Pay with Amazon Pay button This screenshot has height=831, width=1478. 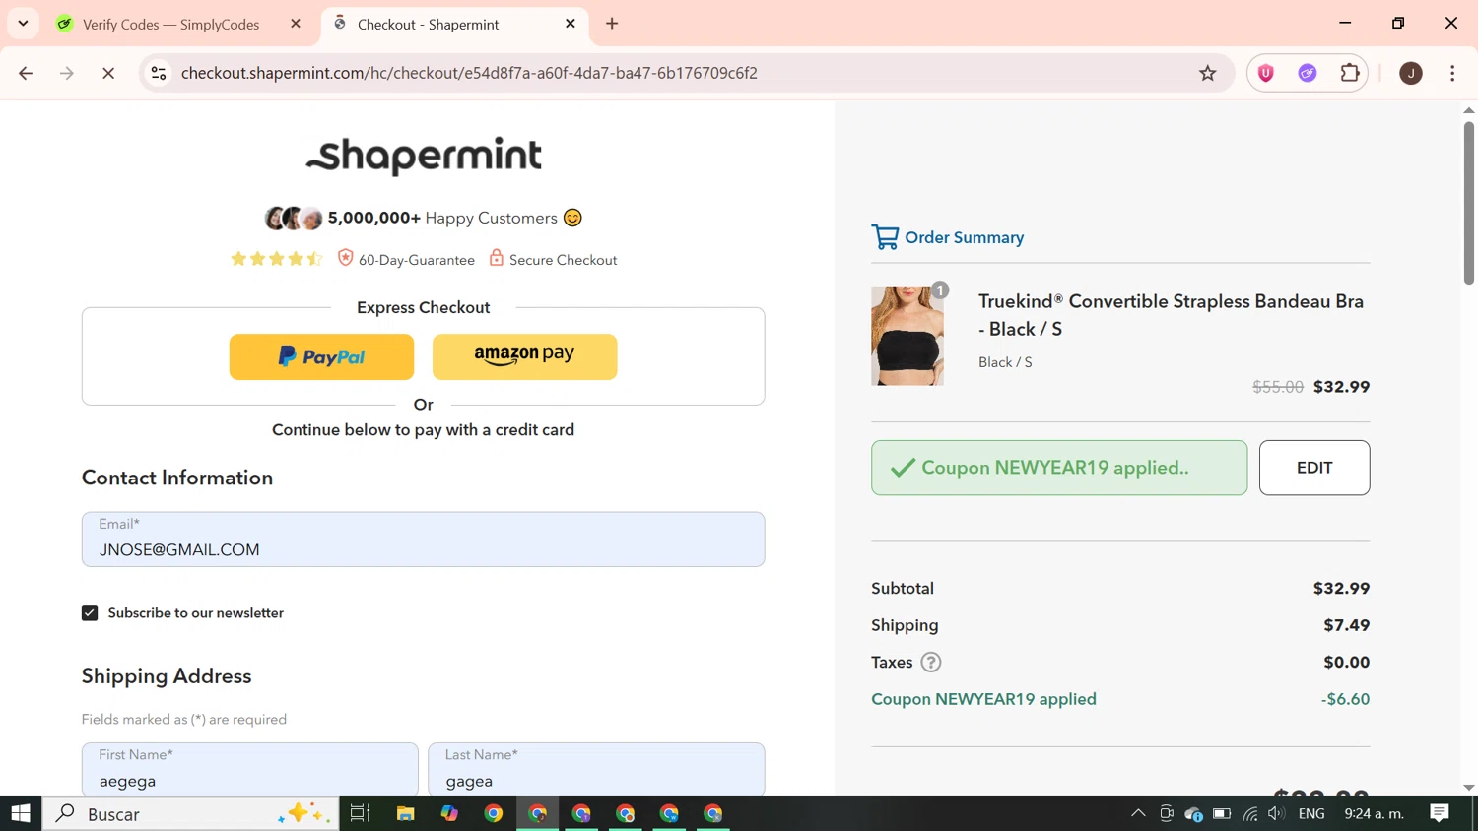(x=524, y=356)
